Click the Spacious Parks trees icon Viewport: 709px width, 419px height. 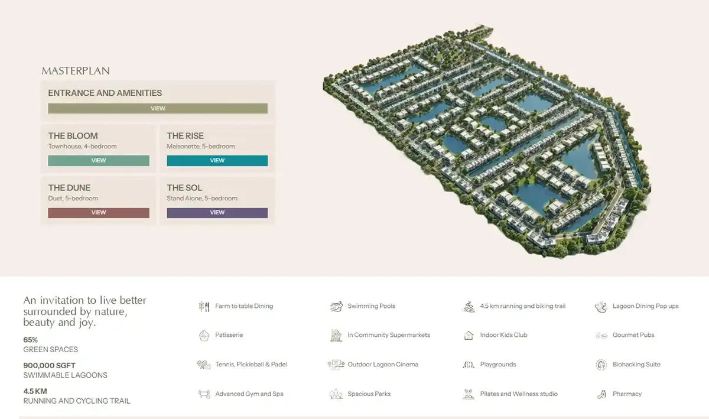click(x=336, y=394)
